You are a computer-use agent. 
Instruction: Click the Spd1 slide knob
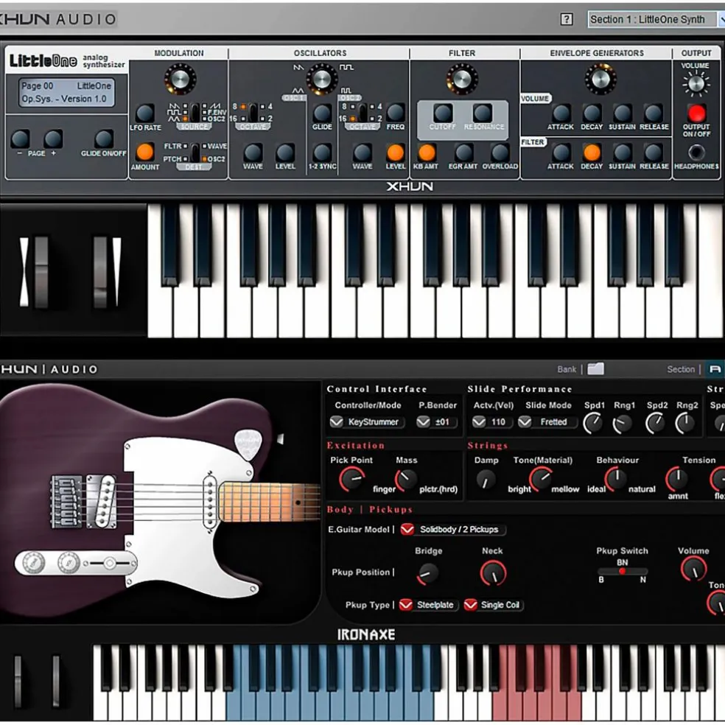point(593,423)
